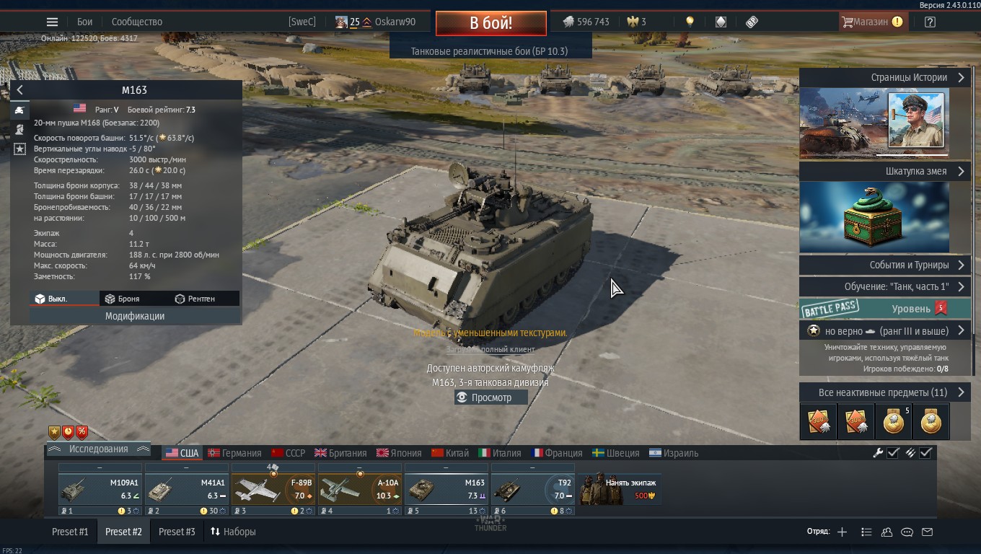Open the Модификации button
Image resolution: width=981 pixels, height=554 pixels.
pyautogui.click(x=135, y=316)
